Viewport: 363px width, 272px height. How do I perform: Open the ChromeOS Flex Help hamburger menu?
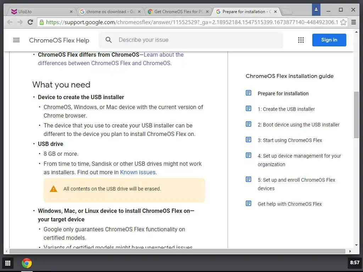(x=16, y=40)
